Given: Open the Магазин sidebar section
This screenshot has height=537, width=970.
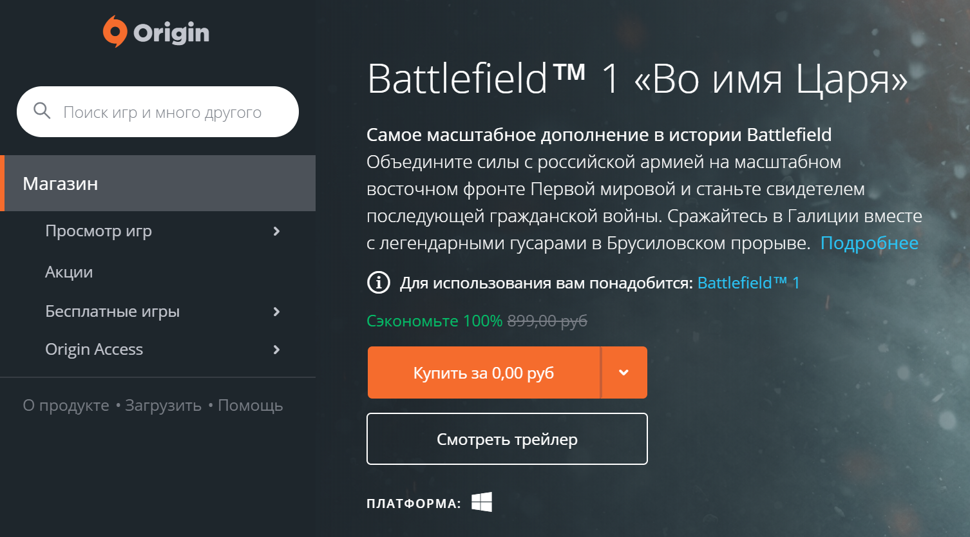Looking at the screenshot, I should 61,184.
